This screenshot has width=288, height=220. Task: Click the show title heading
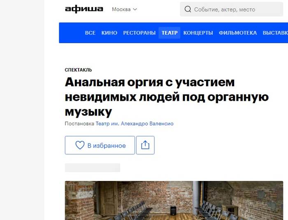click(167, 97)
